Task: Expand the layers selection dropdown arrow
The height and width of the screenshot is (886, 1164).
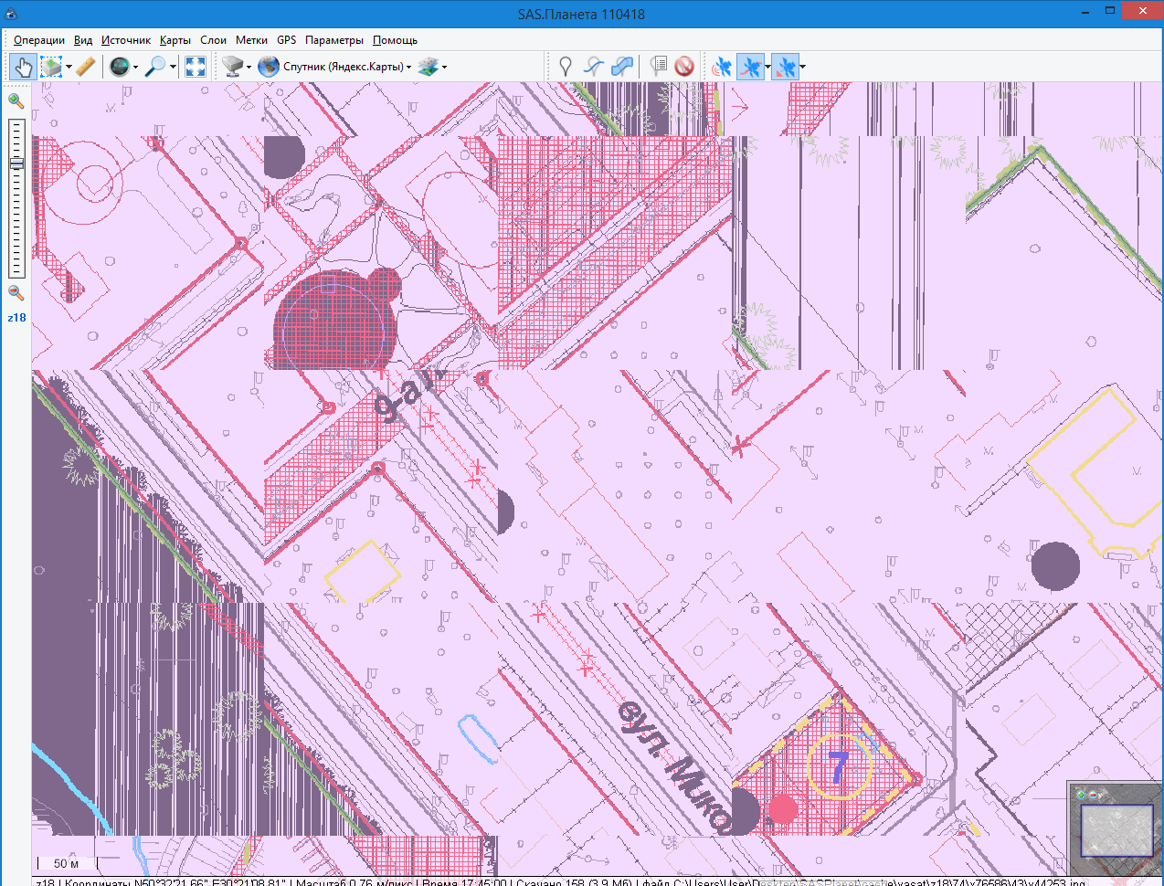Action: (445, 67)
